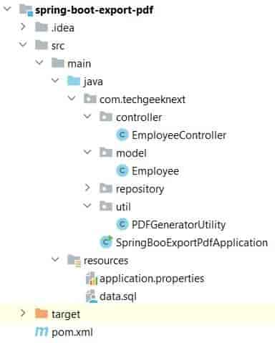Select the main folder label
This screenshot has height=343, width=275.
[79, 64]
